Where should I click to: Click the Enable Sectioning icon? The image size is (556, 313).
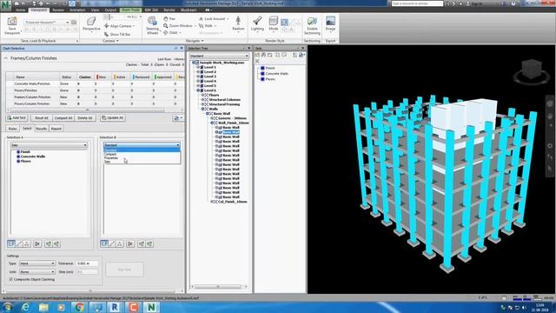(312, 25)
